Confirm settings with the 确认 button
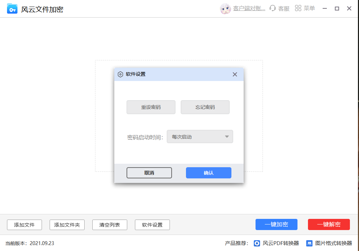 208,173
